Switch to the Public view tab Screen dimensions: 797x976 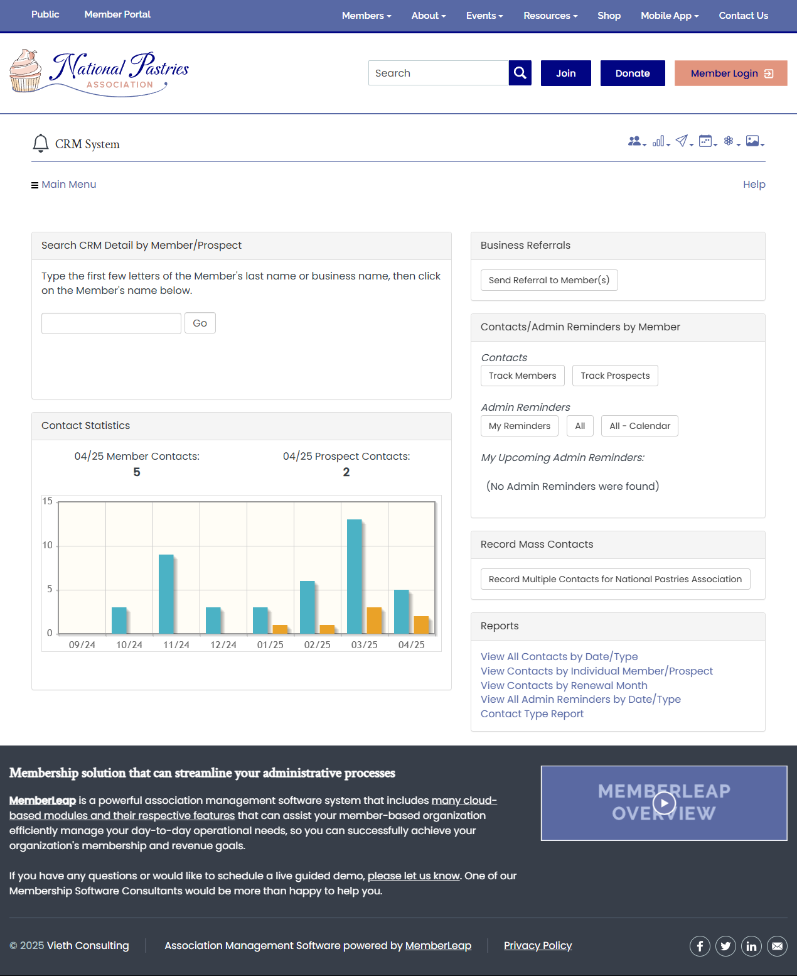click(x=45, y=14)
